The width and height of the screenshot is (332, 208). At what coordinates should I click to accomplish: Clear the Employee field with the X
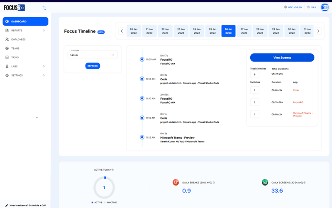point(113,55)
